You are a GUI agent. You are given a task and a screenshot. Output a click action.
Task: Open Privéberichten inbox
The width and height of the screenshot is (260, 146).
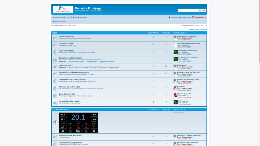tap(185, 17)
